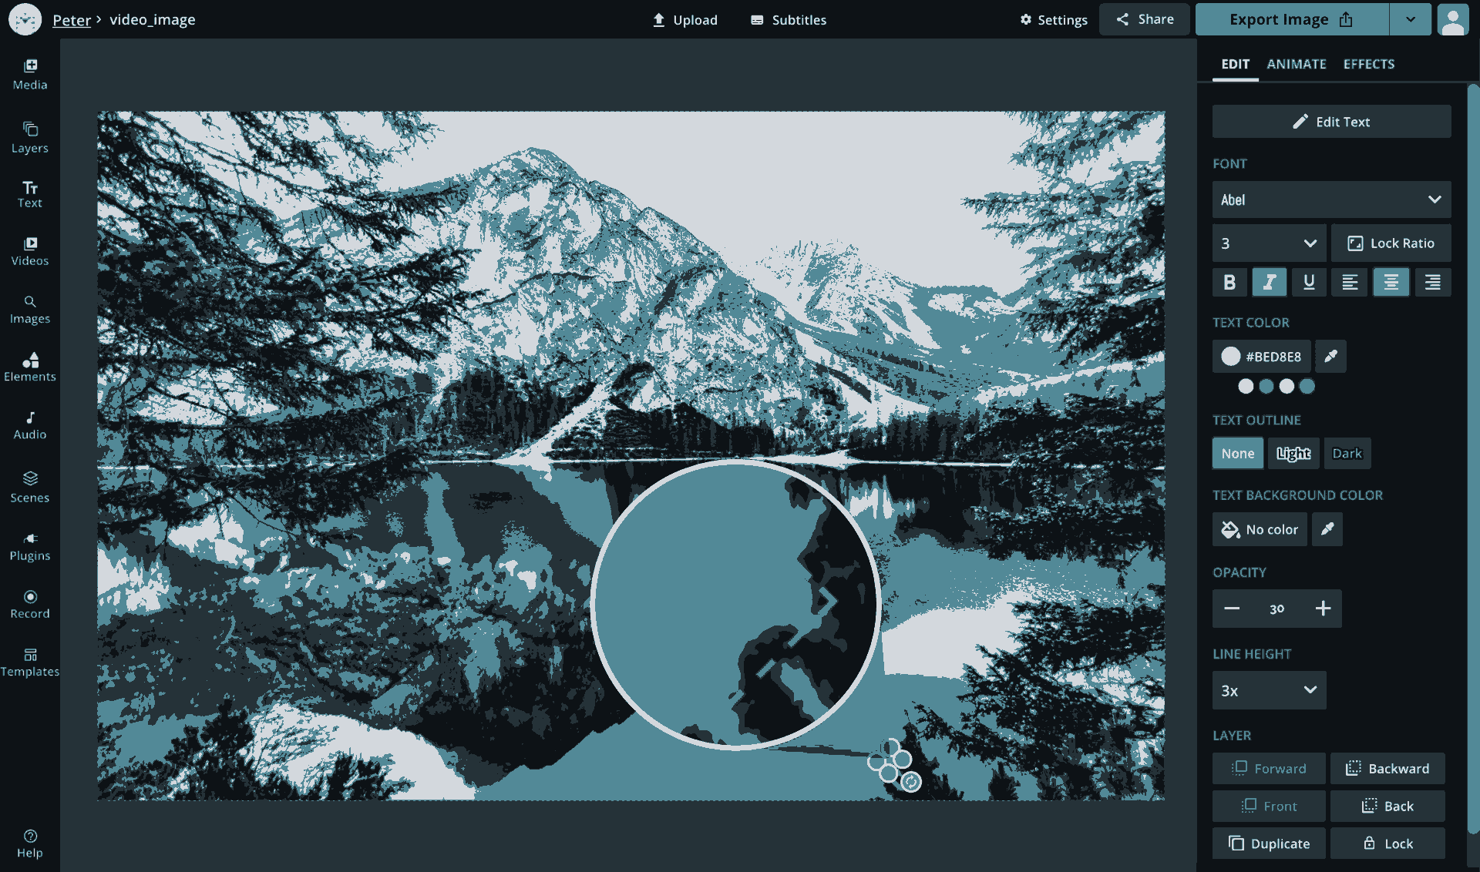This screenshot has width=1480, height=872.
Task: Open the Elements sidebar panel
Action: point(30,367)
